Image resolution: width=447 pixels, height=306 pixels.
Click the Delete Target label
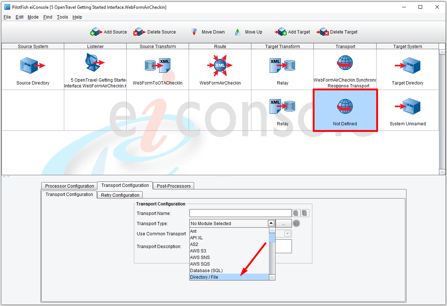tap(344, 32)
